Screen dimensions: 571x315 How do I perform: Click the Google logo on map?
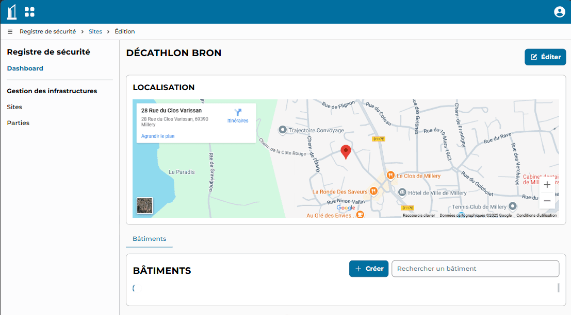point(346,208)
